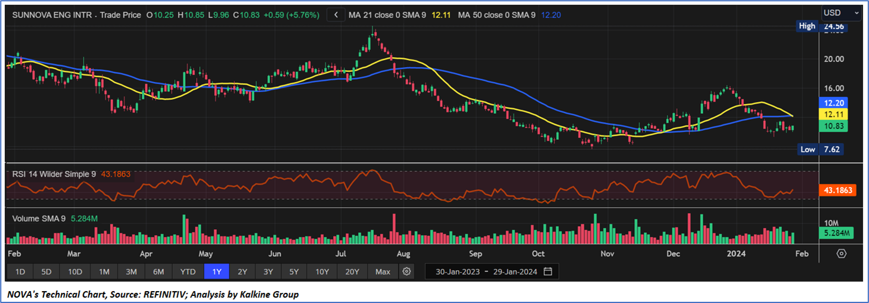
Task: Select the 1M time range
Action: pos(104,271)
